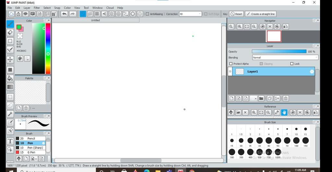Click the Undo arrow in the toolbar
332x172 pixels.
coord(64,14)
